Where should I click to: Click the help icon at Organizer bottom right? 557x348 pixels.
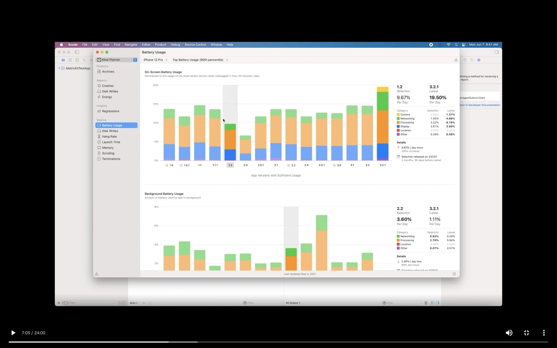(454, 274)
